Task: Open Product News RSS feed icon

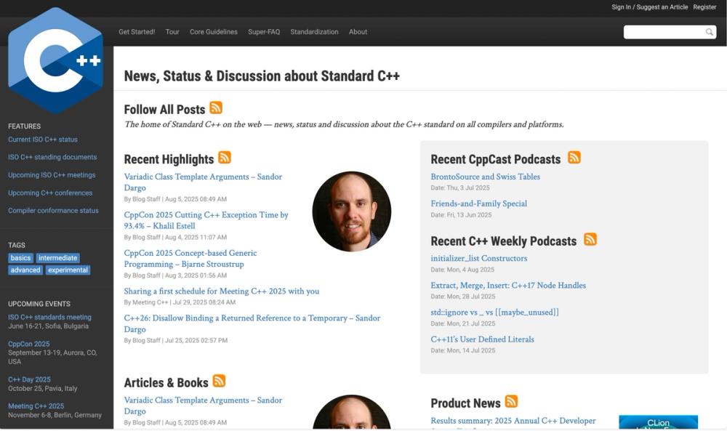Action: 511,401
